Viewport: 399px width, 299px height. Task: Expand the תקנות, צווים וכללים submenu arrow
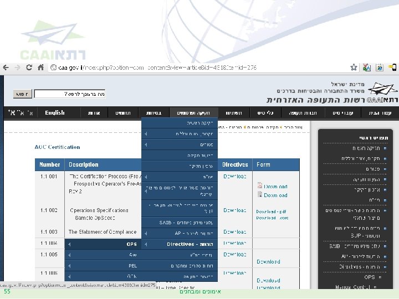click(x=146, y=134)
